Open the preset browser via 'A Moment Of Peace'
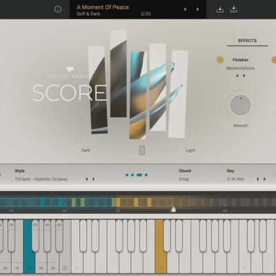This screenshot has height=276, width=276. (103, 8)
